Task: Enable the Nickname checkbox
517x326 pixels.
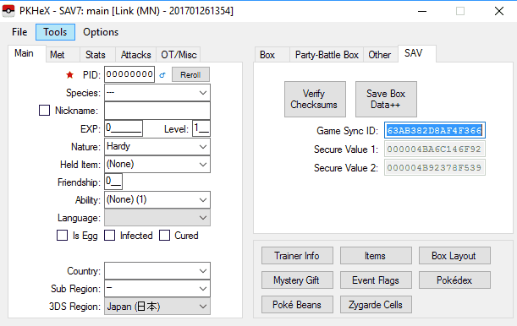Action: point(45,110)
